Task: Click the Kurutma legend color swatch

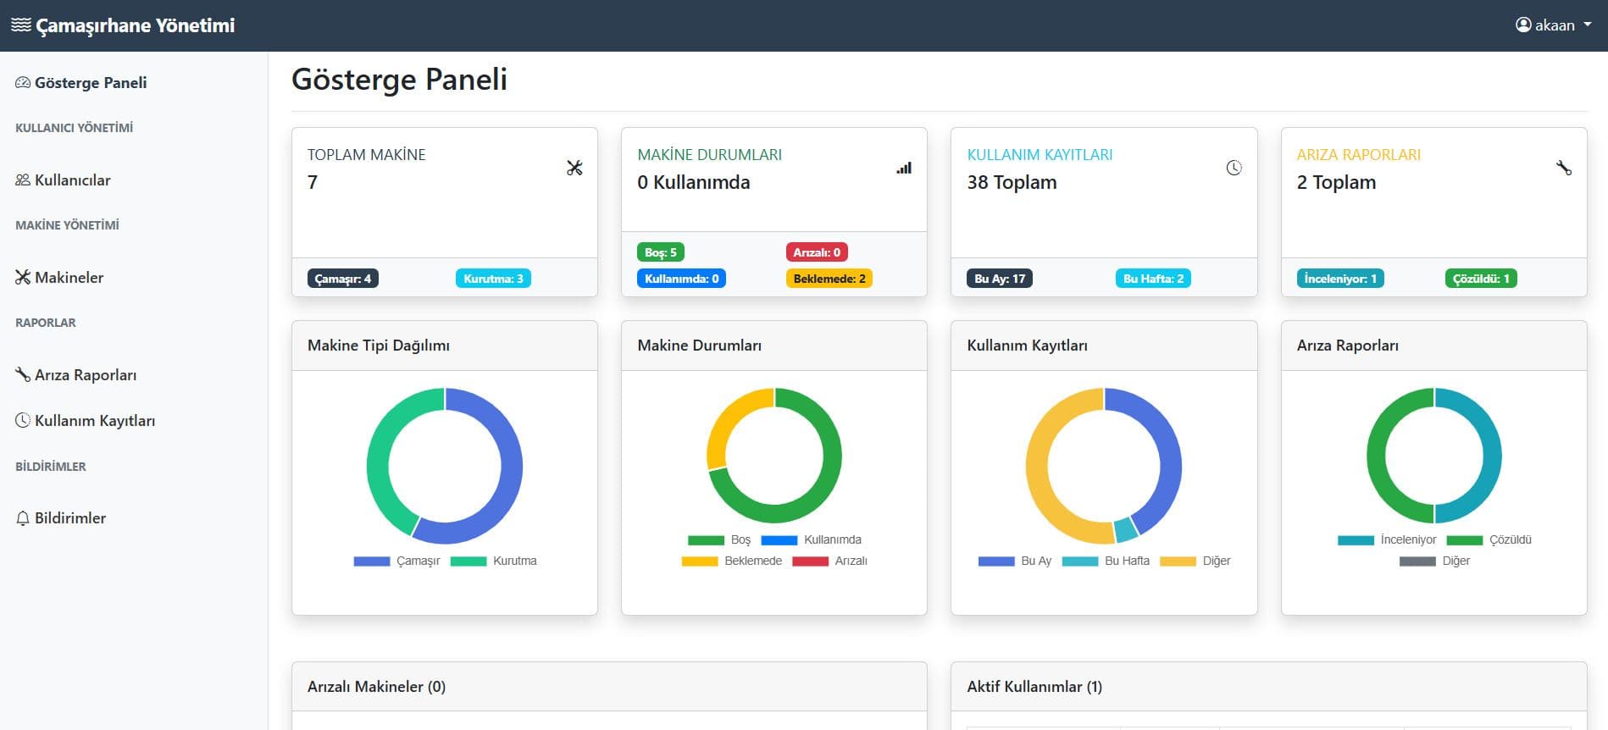Action: [468, 561]
